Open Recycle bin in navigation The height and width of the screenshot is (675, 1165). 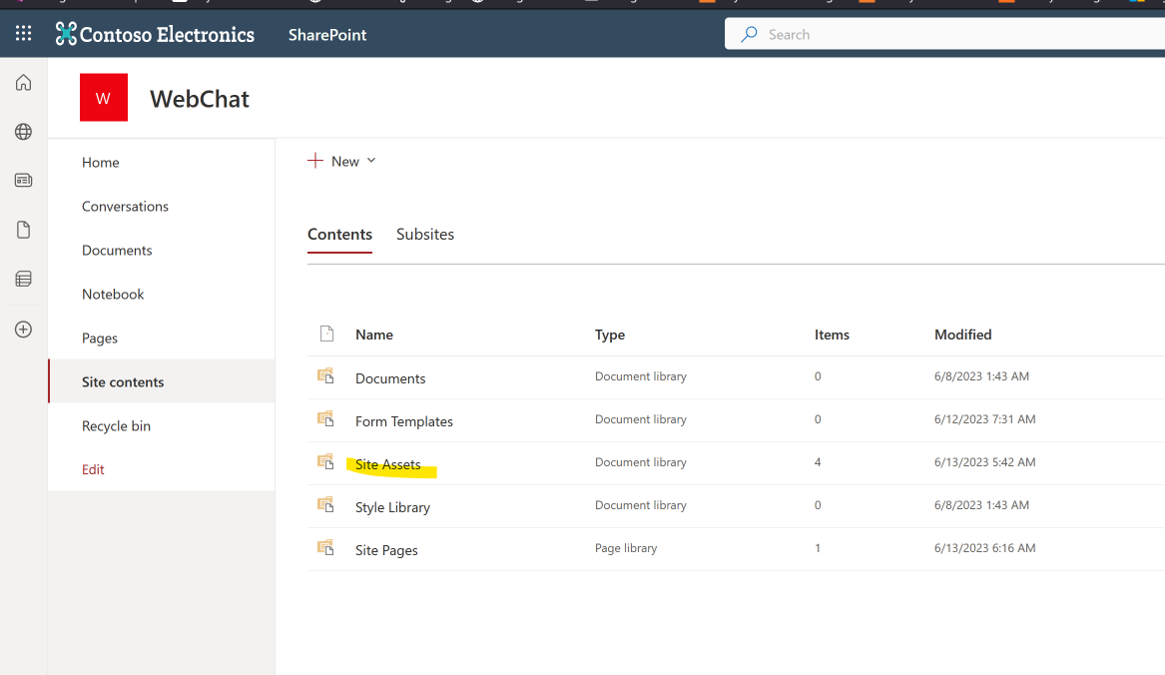[116, 425]
